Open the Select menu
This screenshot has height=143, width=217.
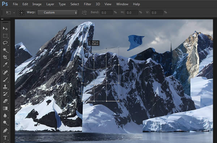(75, 4)
